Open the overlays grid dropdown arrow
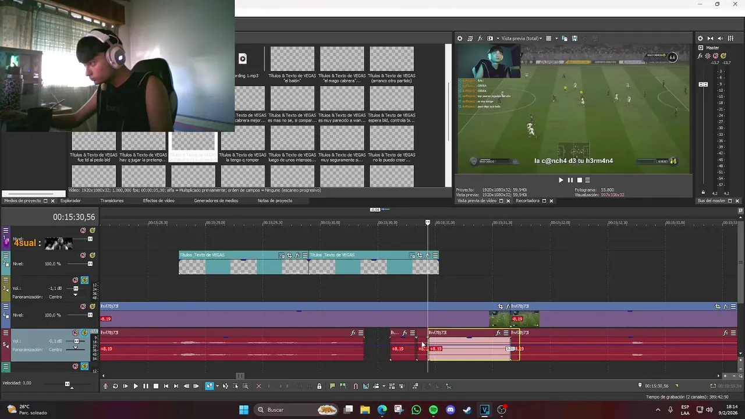Screen dimensions: 745x419 (x=556, y=38)
